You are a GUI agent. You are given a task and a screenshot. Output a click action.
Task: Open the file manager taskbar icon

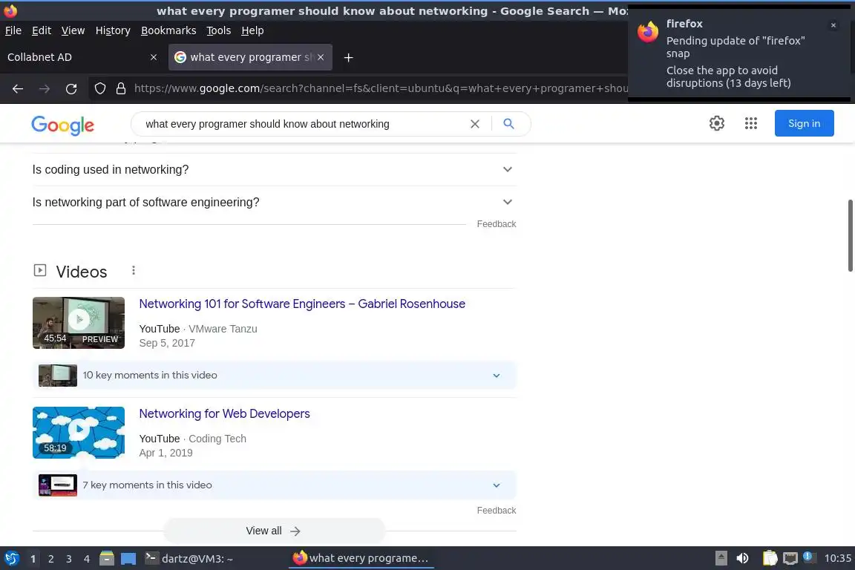107,559
